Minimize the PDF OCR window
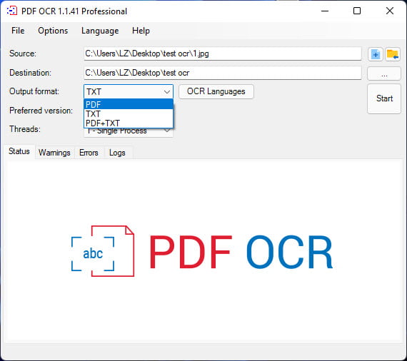 325,11
